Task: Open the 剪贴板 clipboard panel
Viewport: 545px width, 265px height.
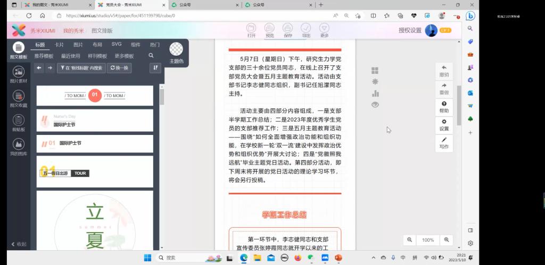Action: pos(19,122)
